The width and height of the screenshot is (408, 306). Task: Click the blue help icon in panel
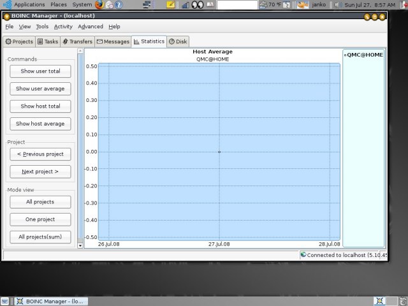point(119,4)
